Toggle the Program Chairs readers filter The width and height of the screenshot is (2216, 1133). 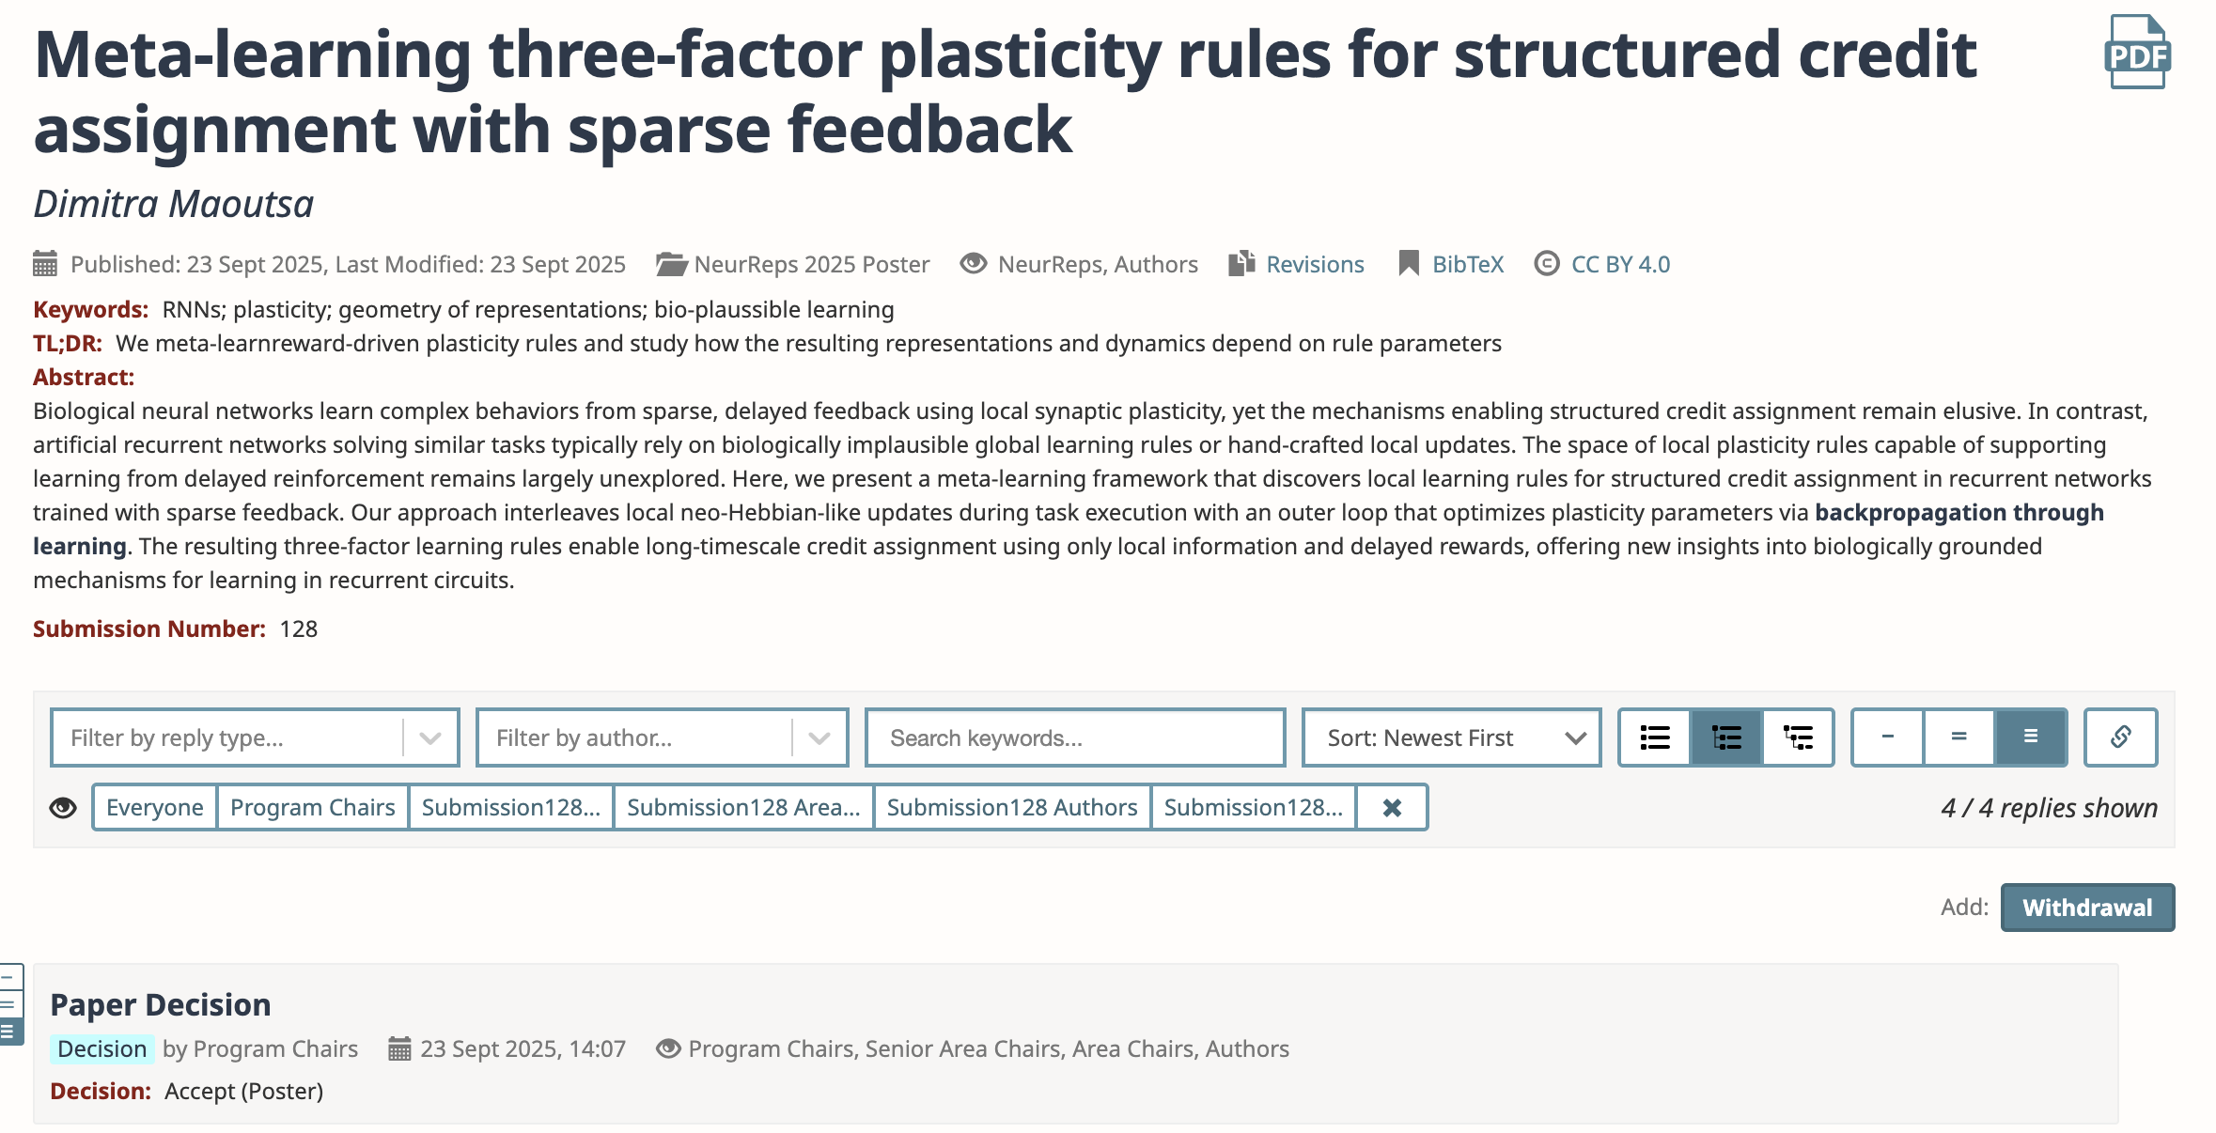pos(312,807)
